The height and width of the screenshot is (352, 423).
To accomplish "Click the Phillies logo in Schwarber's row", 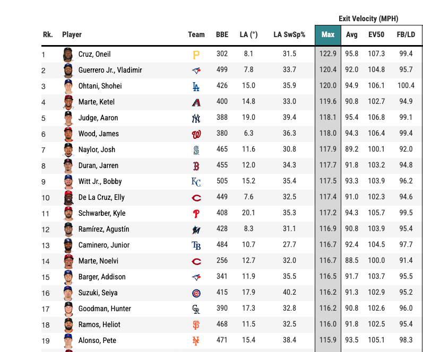I will pyautogui.click(x=196, y=213).
